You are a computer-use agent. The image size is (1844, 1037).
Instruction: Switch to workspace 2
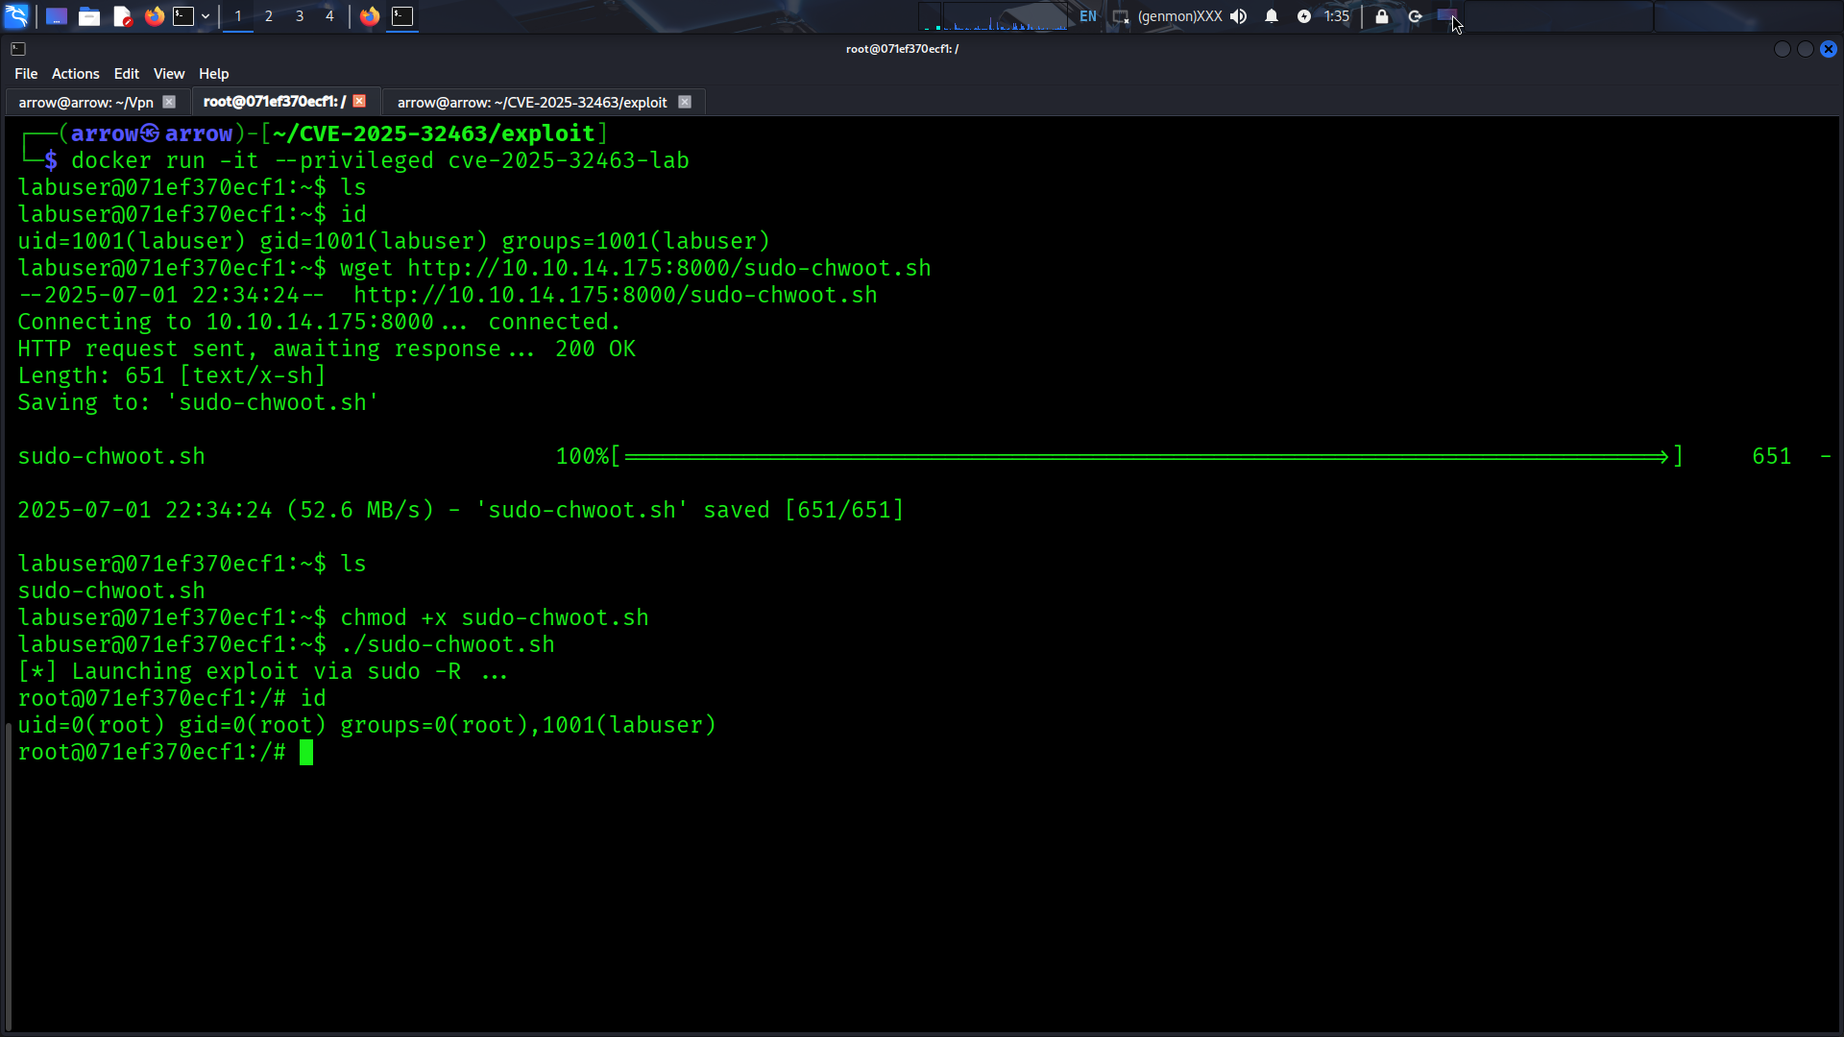(x=269, y=16)
